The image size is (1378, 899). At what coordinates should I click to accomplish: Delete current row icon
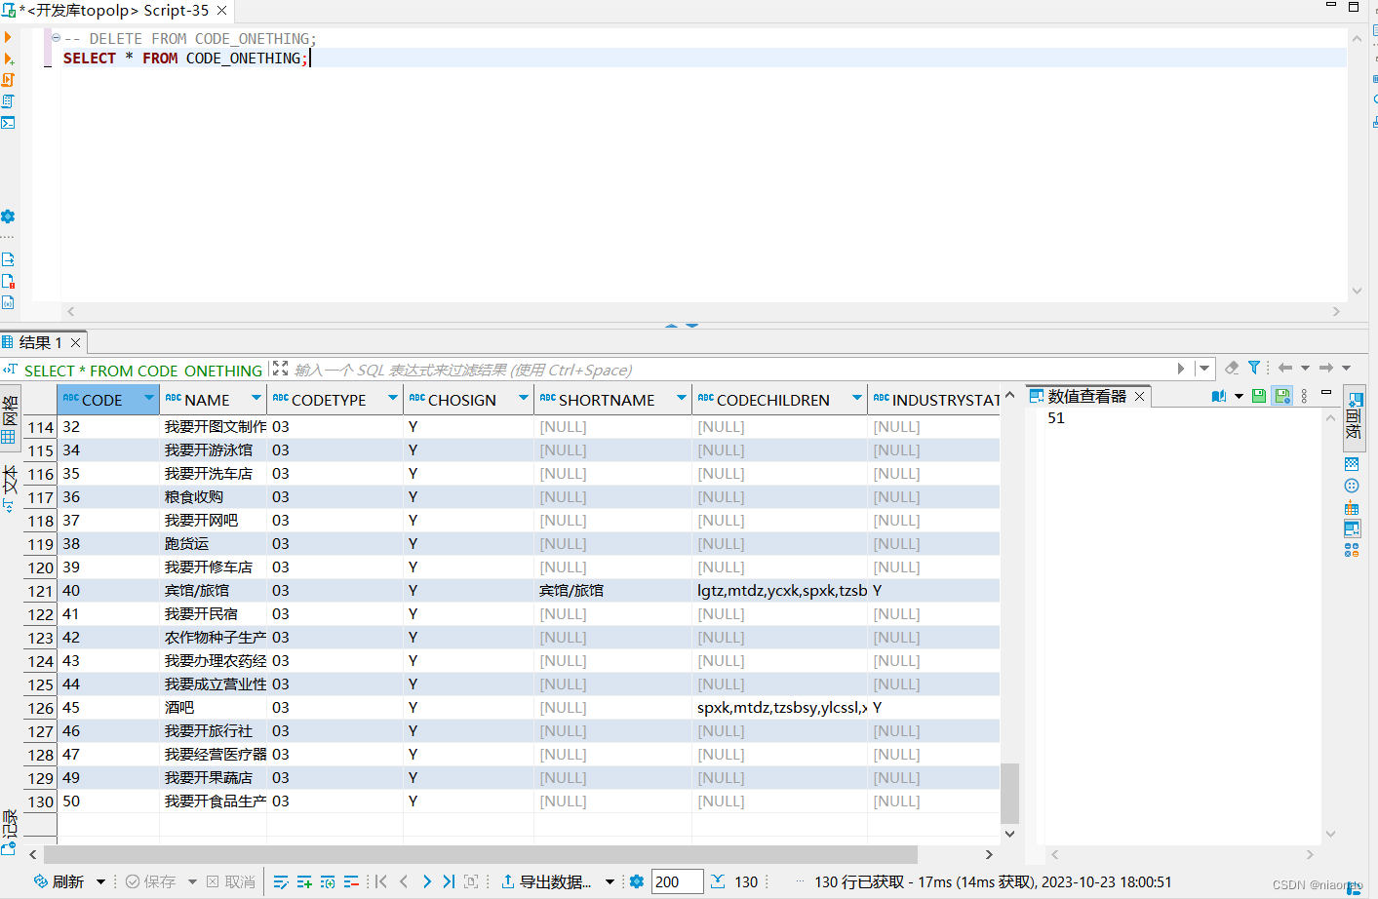click(351, 881)
